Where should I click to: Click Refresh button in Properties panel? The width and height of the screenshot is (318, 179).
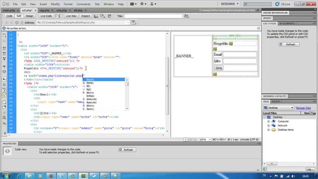point(127,150)
